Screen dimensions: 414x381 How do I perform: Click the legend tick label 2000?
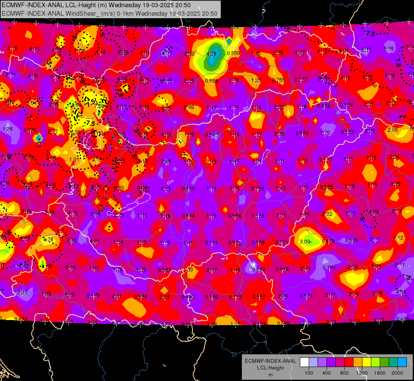pos(398,373)
